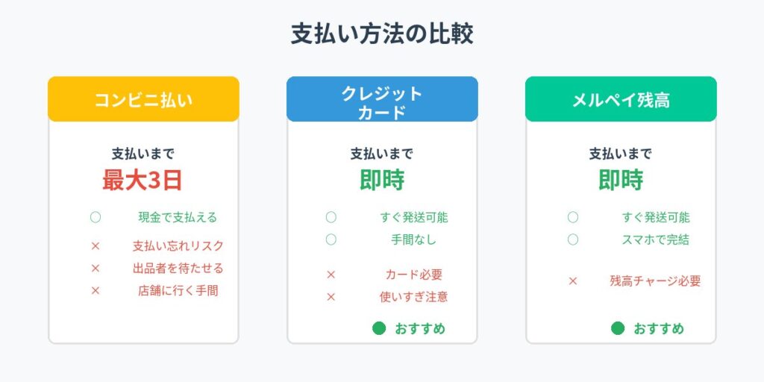Click the 現金で支払える text

(178, 217)
